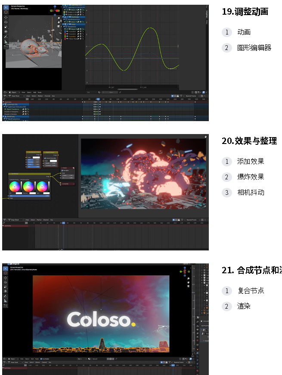
Task: Toggle eye icon on Z Location channel
Action: (x=67, y=31)
